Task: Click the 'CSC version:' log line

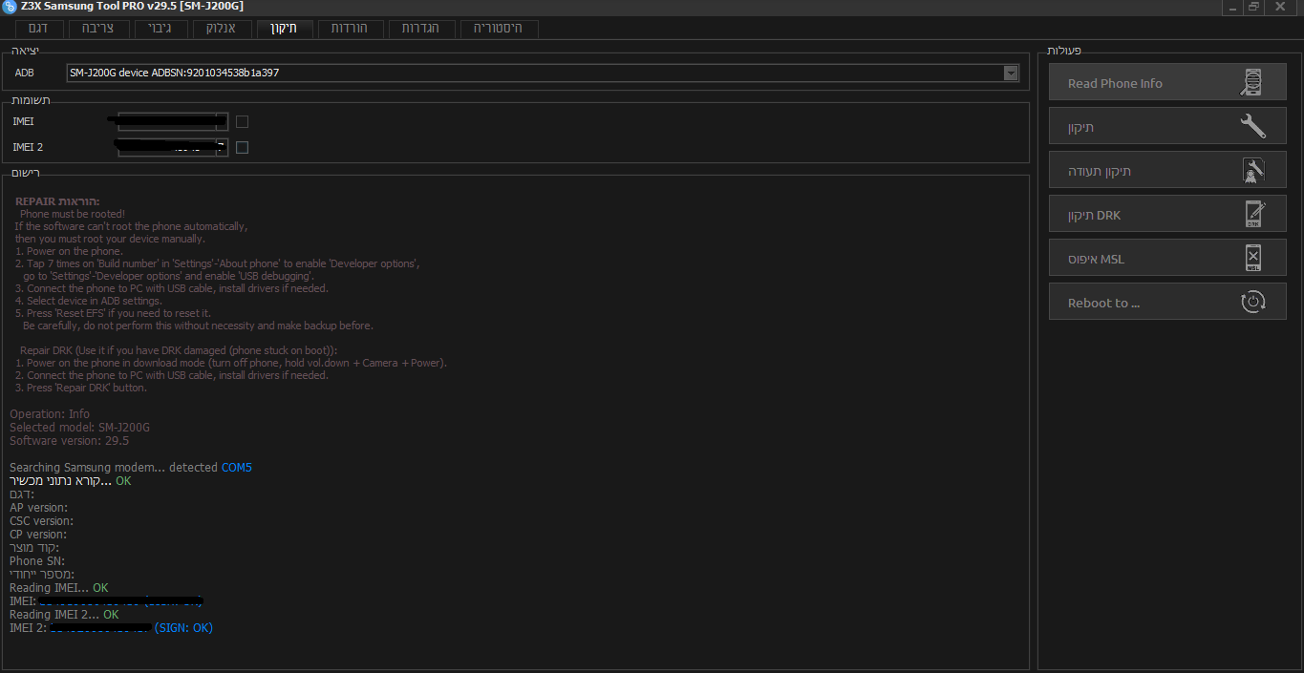Action: pyautogui.click(x=41, y=521)
